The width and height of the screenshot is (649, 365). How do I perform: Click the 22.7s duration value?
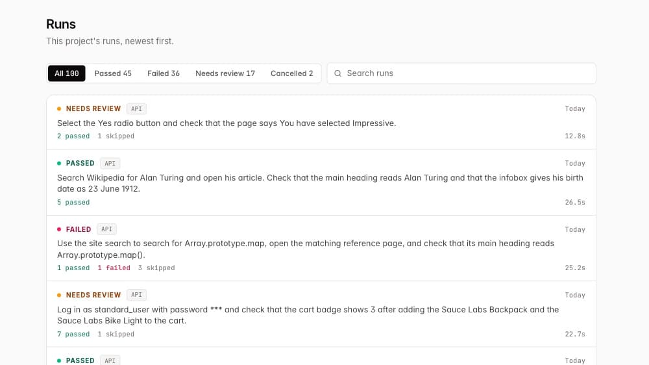[575, 334]
